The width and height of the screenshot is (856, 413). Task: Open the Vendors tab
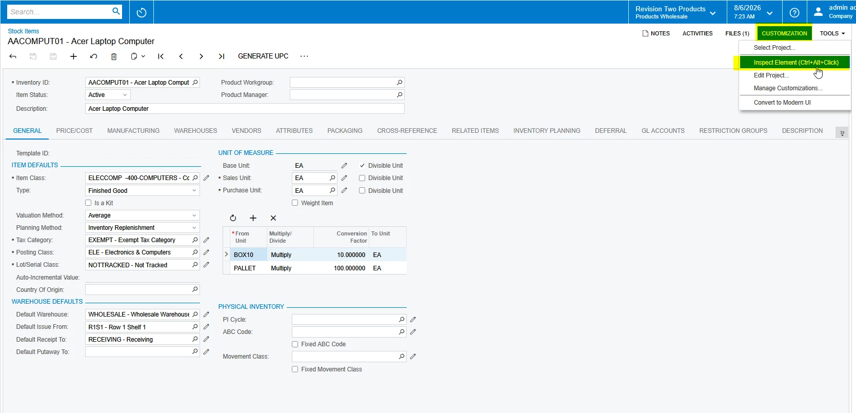click(246, 131)
